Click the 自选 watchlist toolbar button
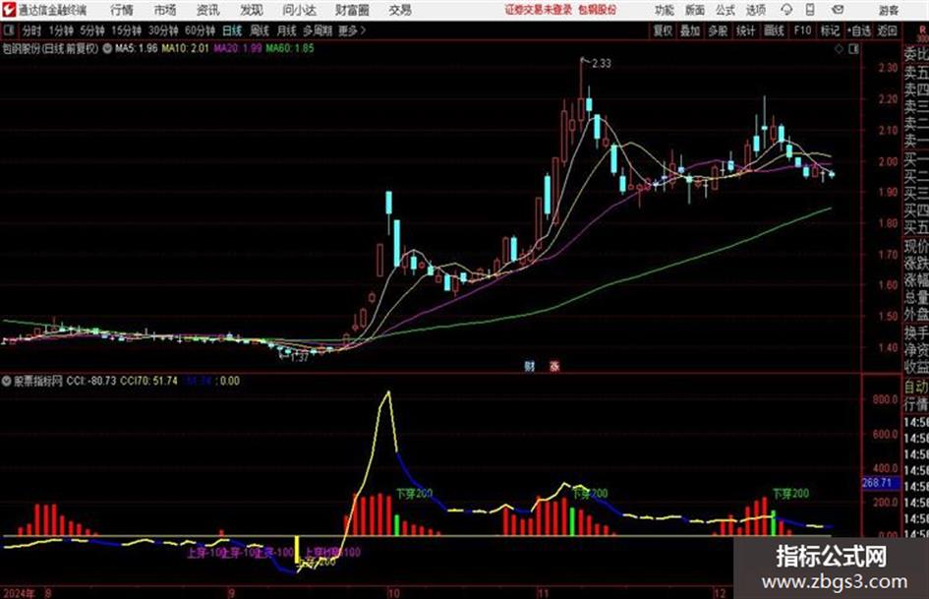The width and height of the screenshot is (929, 599). click(859, 30)
